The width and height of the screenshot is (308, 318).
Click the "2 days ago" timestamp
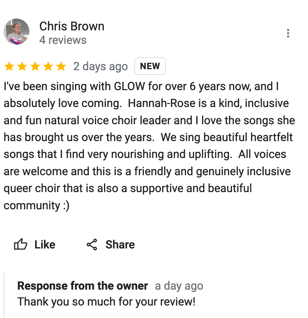[101, 67]
